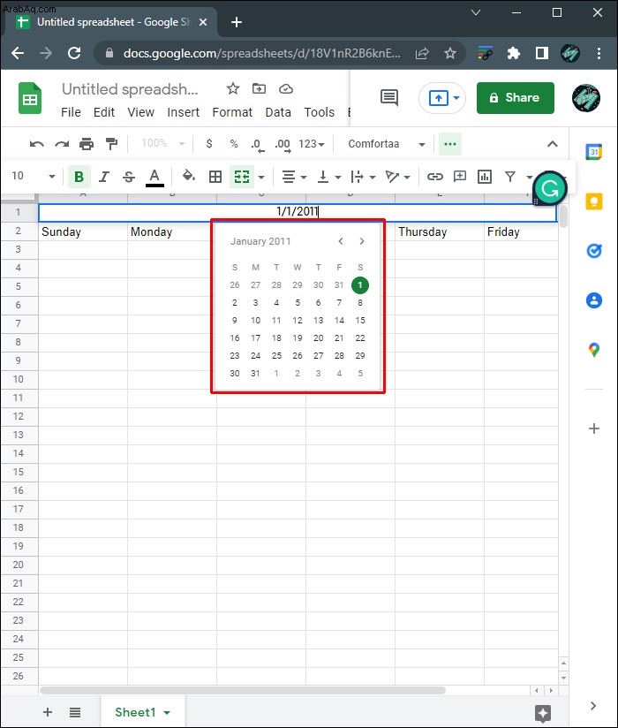This screenshot has width=618, height=728.
Task: Open the Explore button
Action: coord(542,713)
